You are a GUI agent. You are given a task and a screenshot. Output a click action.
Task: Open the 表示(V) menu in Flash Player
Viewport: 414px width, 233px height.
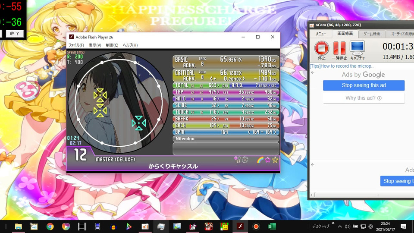[x=95, y=45]
